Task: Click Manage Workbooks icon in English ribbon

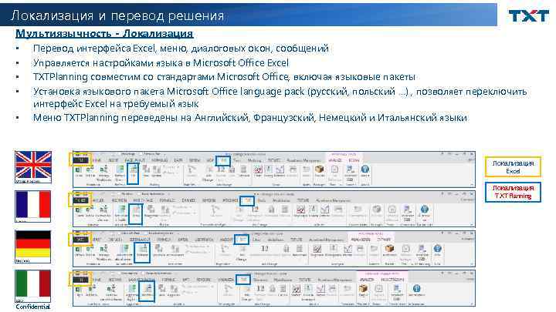Action: point(104,173)
